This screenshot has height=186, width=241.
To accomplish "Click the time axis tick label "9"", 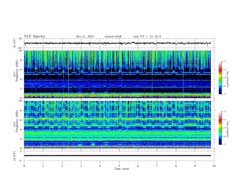I will pyautogui.click(x=195, y=166).
